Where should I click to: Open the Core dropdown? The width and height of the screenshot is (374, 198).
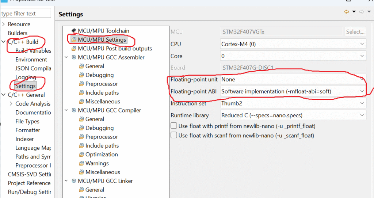tap(293, 56)
